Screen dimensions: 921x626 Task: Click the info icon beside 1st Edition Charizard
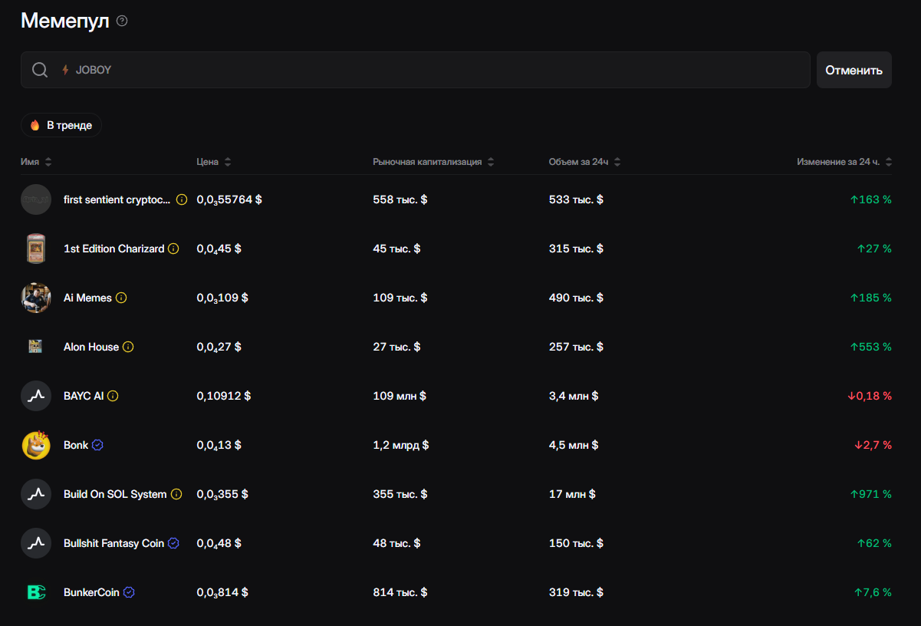tap(173, 249)
